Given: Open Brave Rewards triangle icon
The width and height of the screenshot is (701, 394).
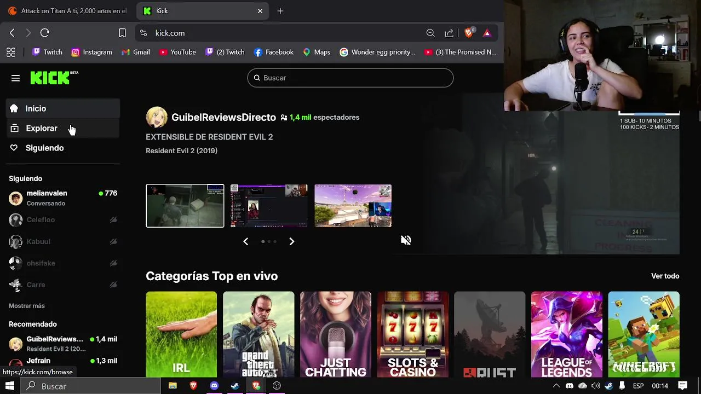Looking at the screenshot, I should point(487,33).
